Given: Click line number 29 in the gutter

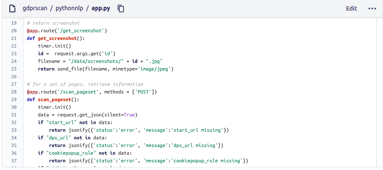Looking at the screenshot, I should [14, 99].
